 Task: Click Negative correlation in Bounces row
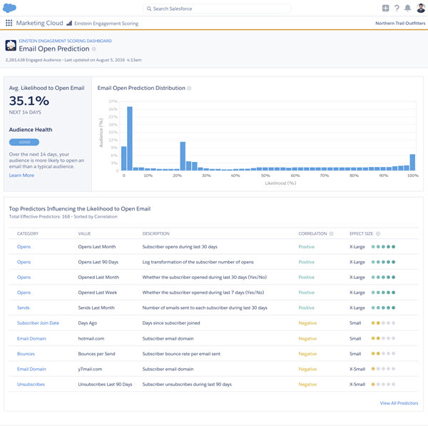pos(307,354)
